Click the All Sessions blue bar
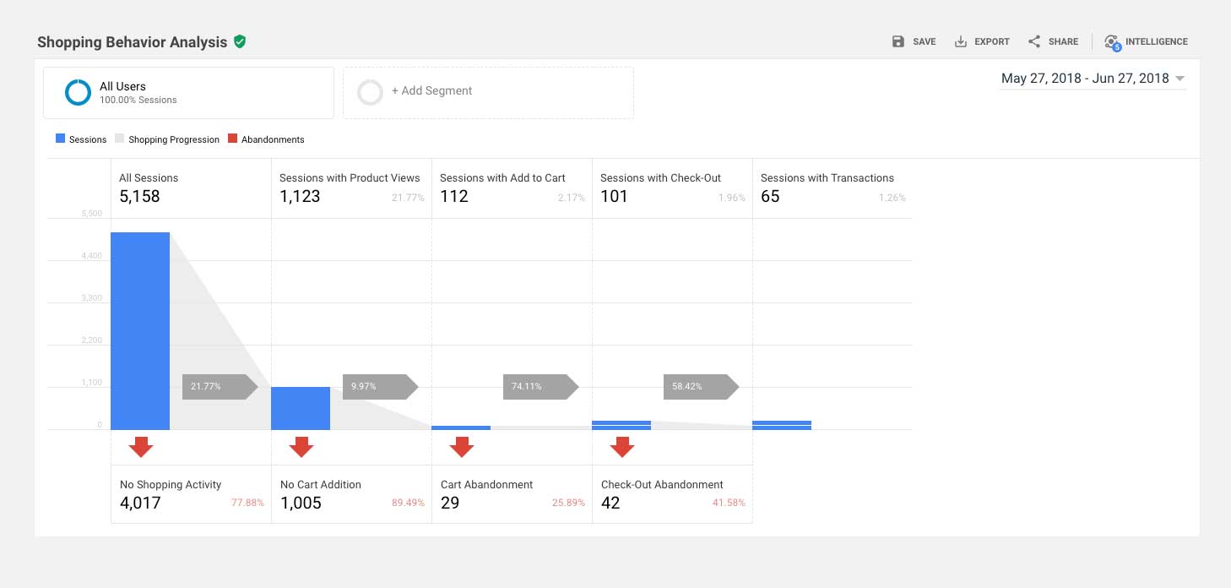Viewport: 1231px width, 588px height. [140, 330]
